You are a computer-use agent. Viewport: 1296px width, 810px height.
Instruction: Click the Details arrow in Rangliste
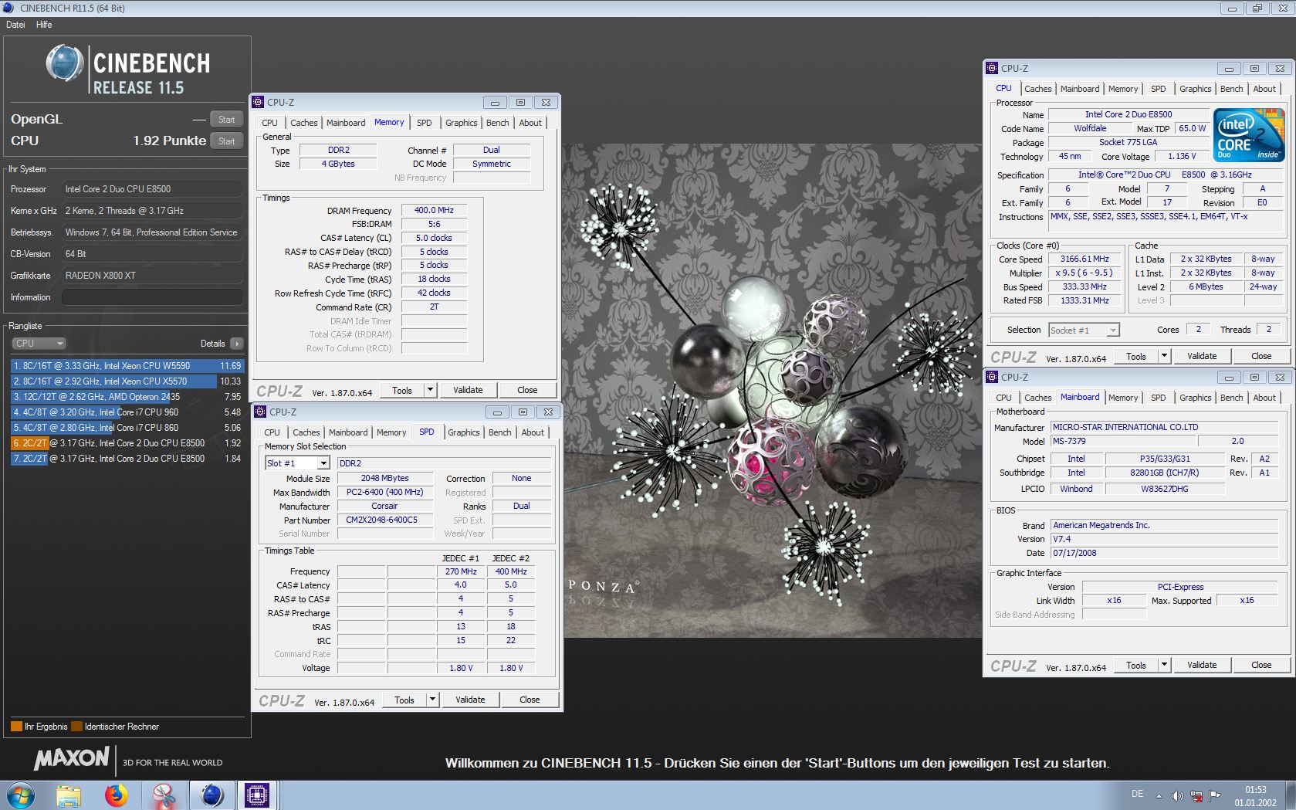coord(236,344)
